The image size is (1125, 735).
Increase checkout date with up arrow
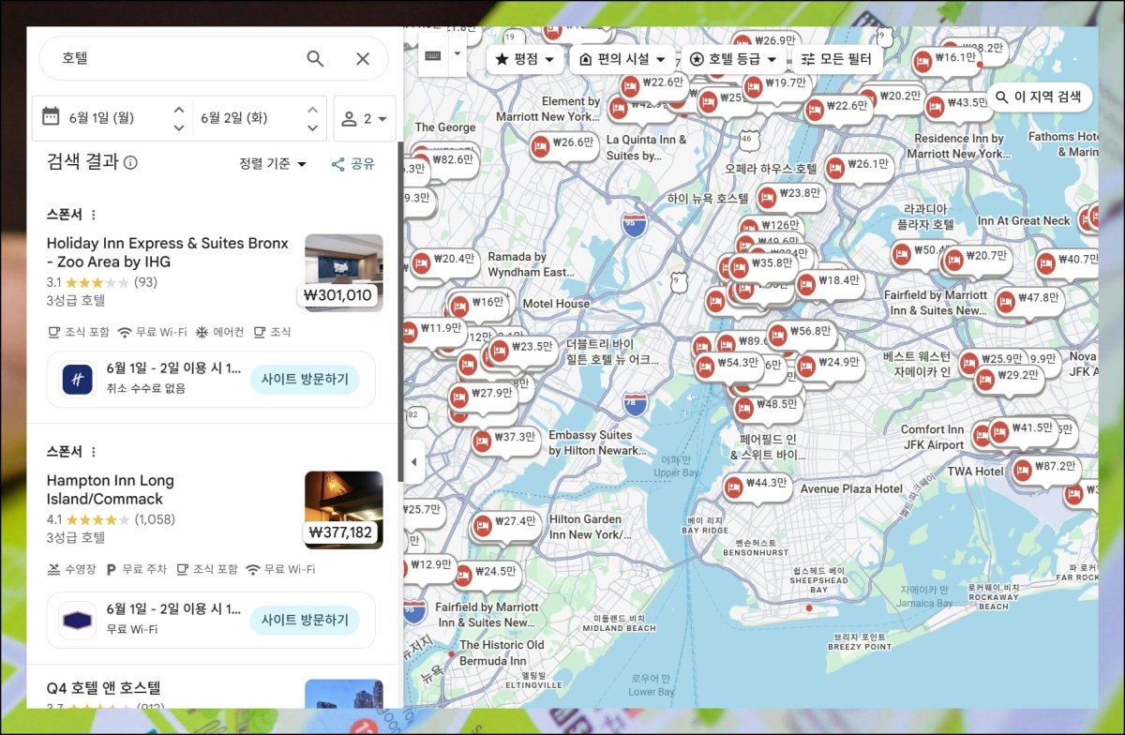pyautogui.click(x=313, y=110)
